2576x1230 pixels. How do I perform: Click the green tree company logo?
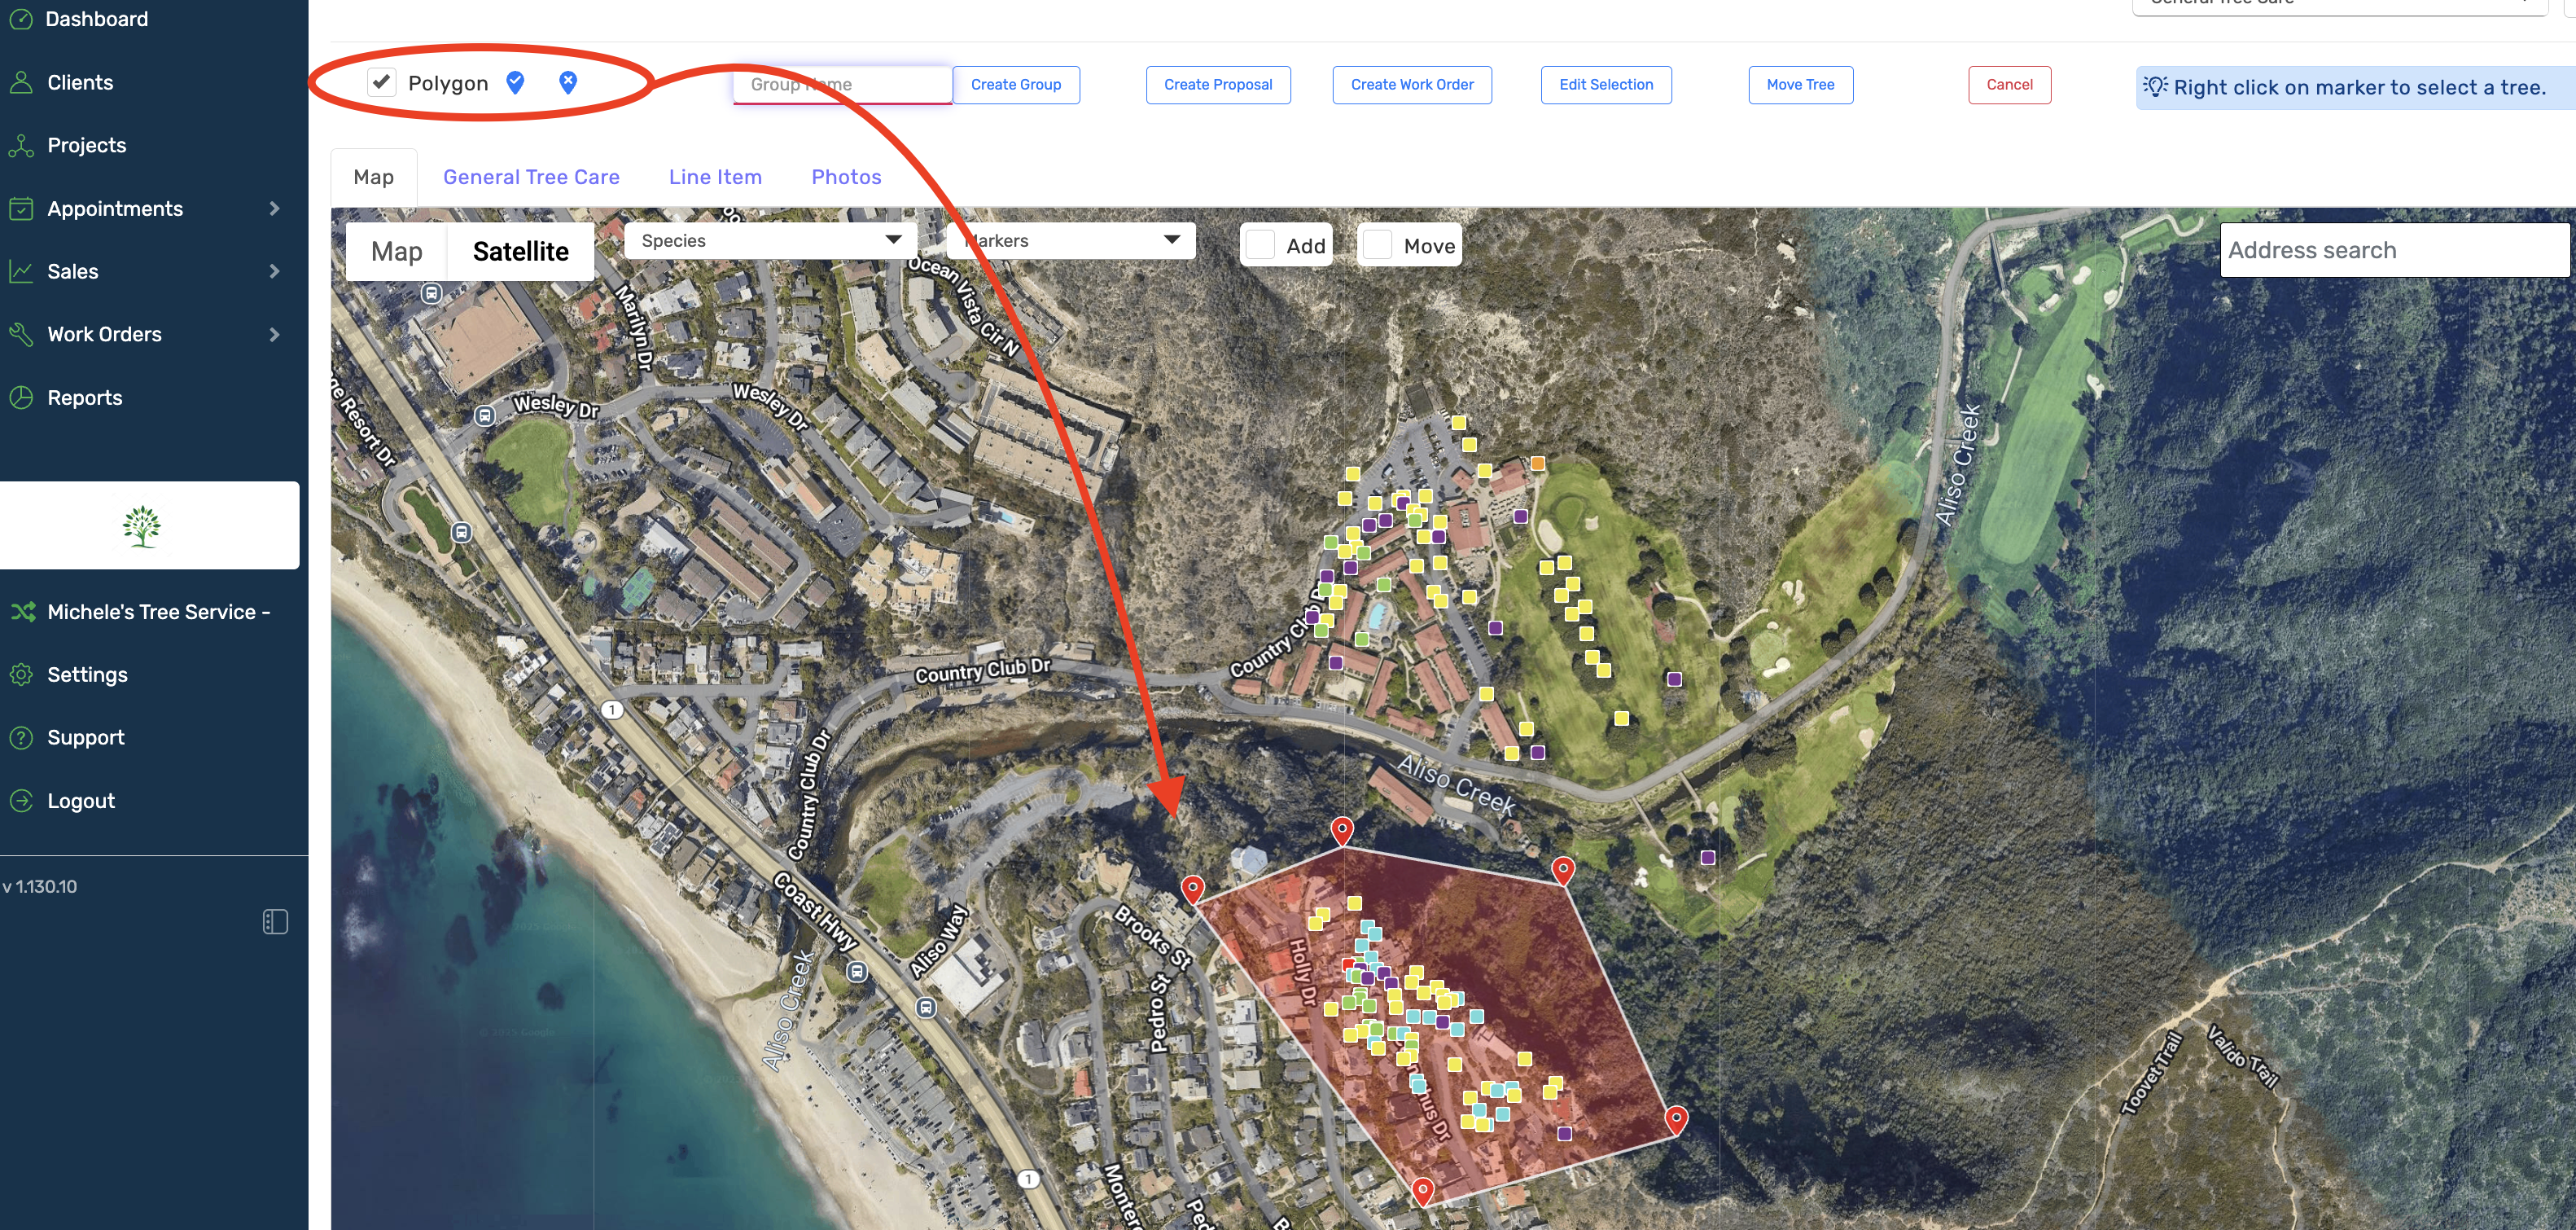click(x=142, y=526)
